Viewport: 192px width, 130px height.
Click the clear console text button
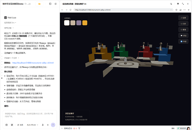[173, 128]
